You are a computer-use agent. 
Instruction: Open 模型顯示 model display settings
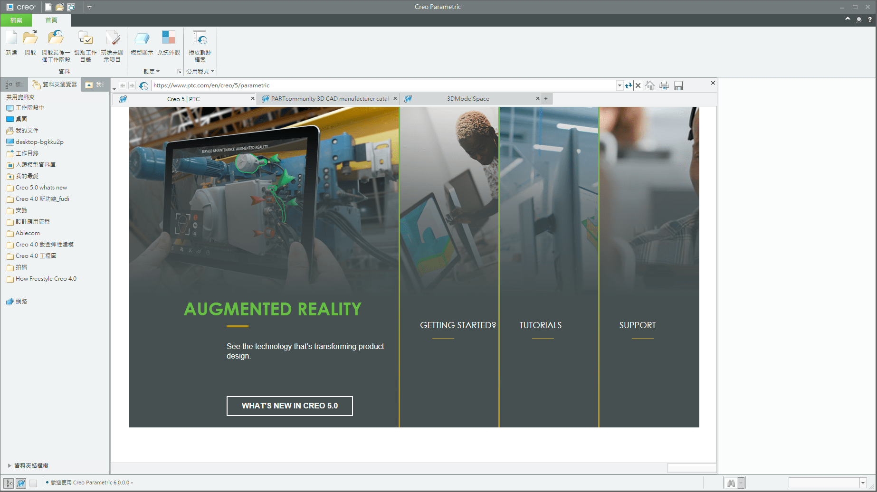142,43
